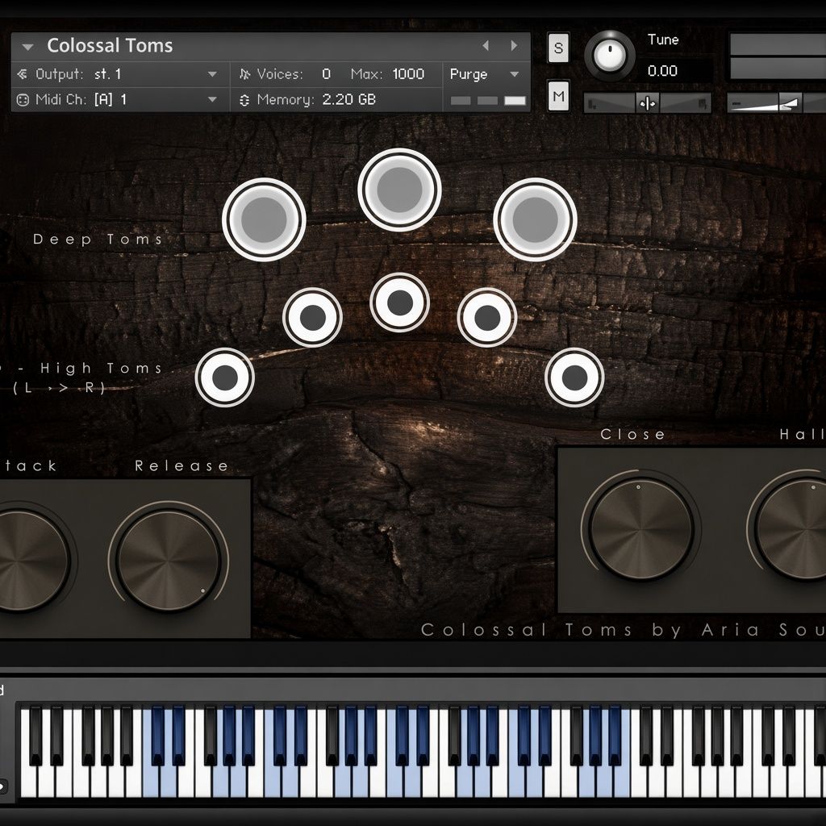Trigger the center Deep Tom pad
Image resolution: width=826 pixels, height=826 pixels.
coord(399,190)
